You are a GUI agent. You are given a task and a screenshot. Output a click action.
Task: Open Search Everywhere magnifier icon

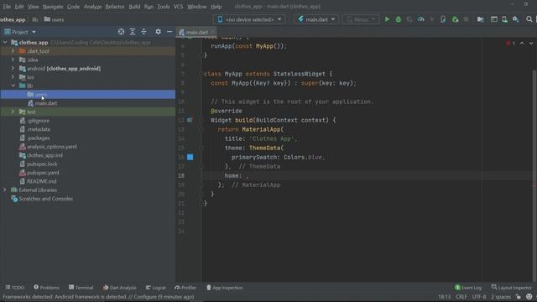point(529,19)
